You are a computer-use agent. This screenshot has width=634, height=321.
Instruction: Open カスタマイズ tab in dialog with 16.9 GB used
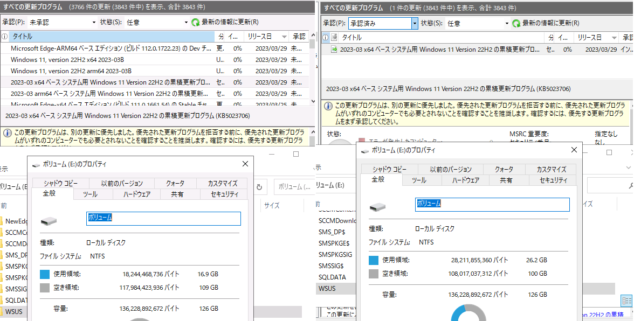click(x=222, y=183)
